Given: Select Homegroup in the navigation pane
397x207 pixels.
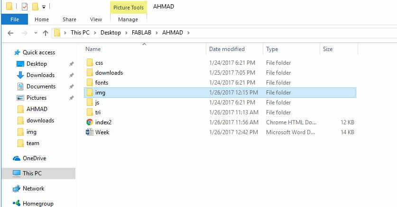Looking at the screenshot, I should point(38,204).
